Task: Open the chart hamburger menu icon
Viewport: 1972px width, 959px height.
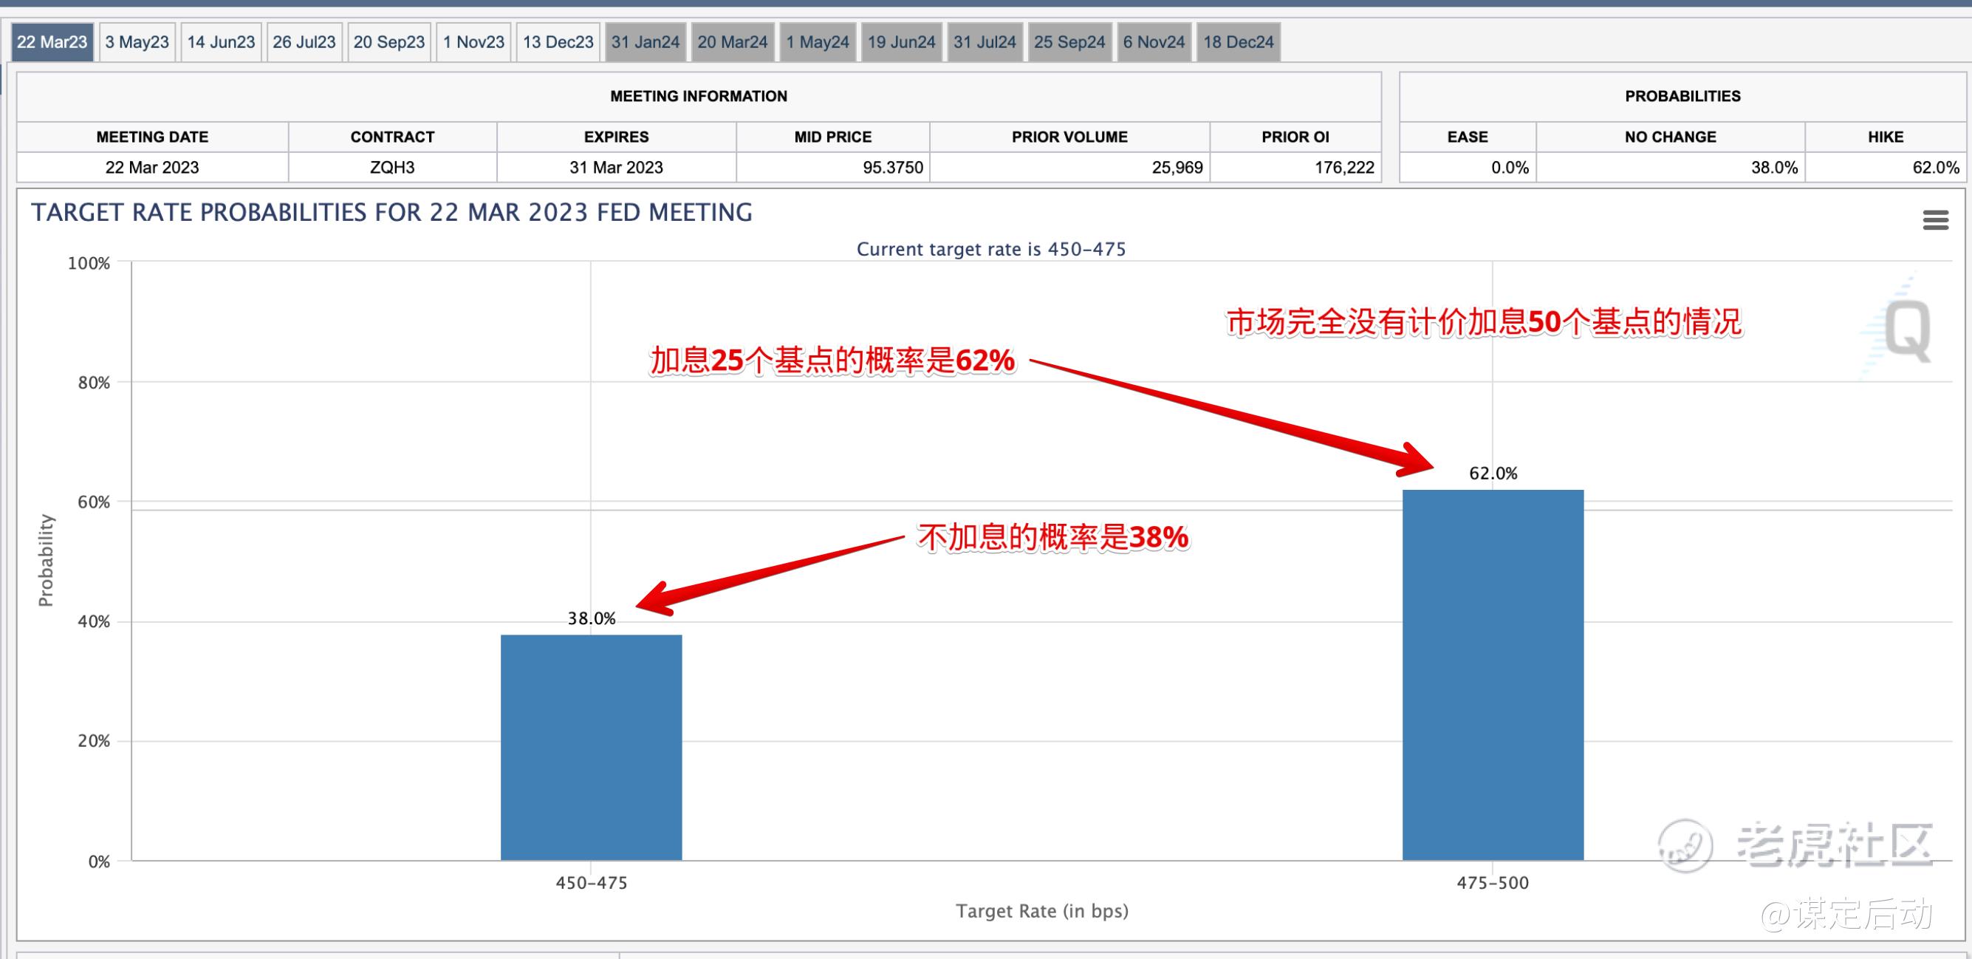Action: 1935,221
